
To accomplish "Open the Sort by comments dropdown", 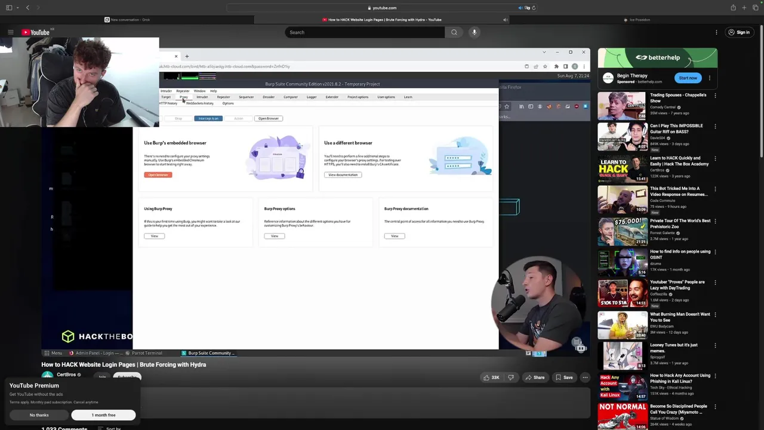I will pyautogui.click(x=110, y=428).
